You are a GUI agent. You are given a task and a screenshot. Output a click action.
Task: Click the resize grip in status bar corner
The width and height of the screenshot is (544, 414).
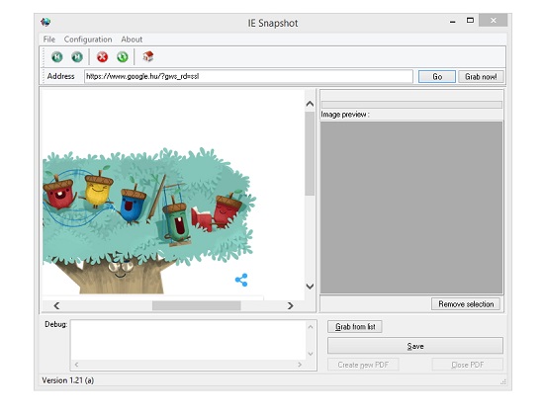point(503,381)
